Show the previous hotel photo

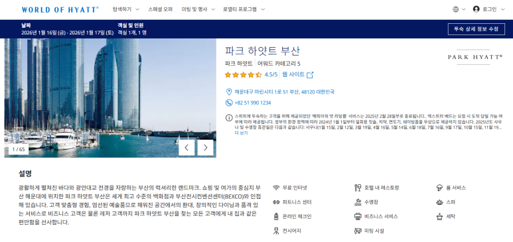pos(186,148)
